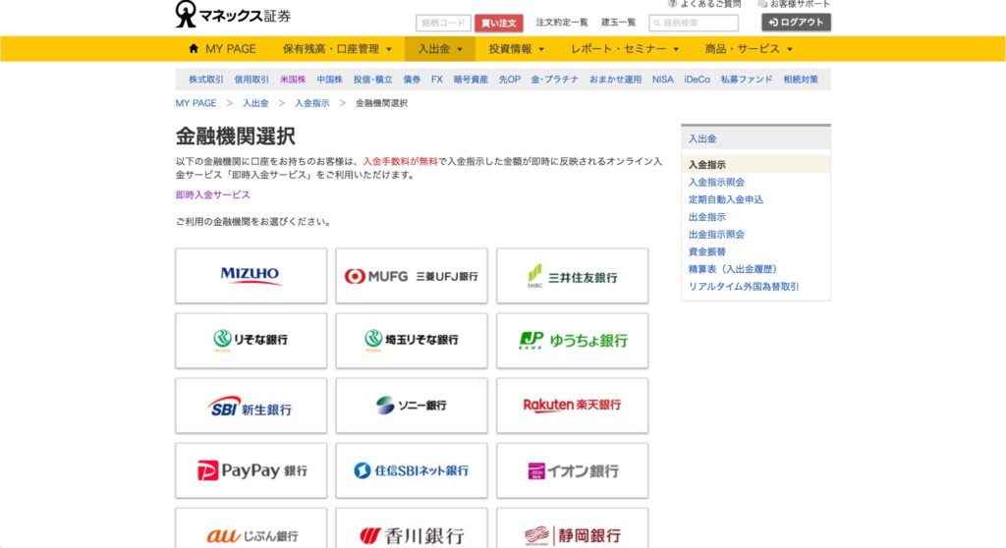The width and height of the screenshot is (1006, 548).
Task: Expand 保有残高・口座管理 dropdown menu
Action: point(337,49)
